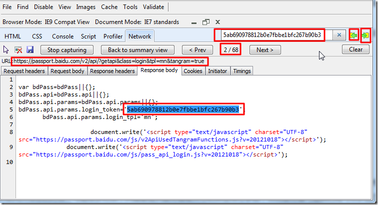Click line 6 bdPass.api.params.login_tpl='mn' text

coord(100,117)
